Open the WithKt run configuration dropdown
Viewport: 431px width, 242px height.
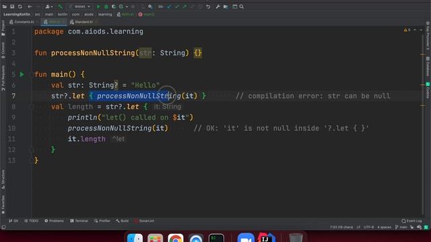point(80,7)
